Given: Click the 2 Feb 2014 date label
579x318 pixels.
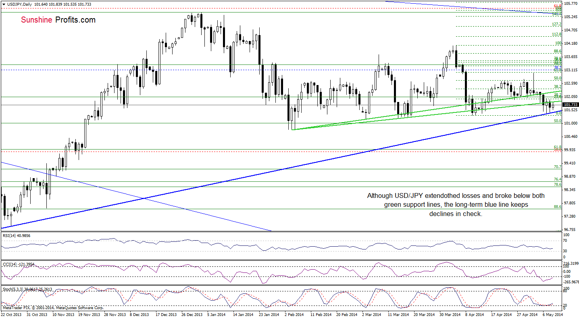Looking at the screenshot, I should 295,314.
